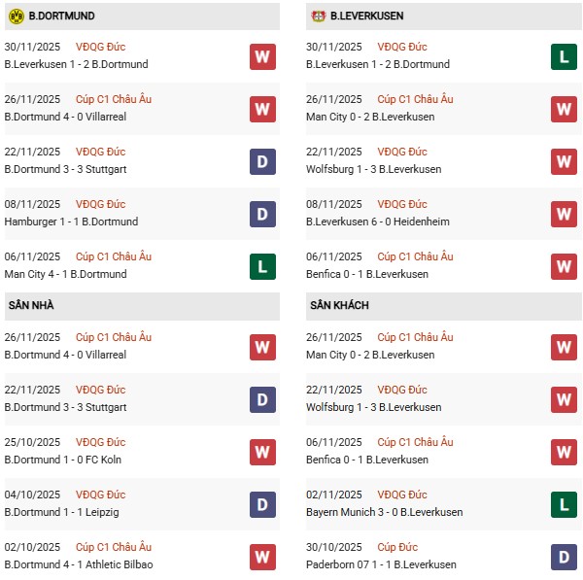Image resolution: width=583 pixels, height=580 pixels.
Task: Click L badge for Man City 4-1 Dortmund
Action: pyautogui.click(x=262, y=266)
